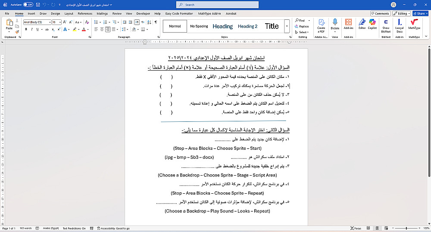This screenshot has width=431, height=232.
Task: Open the Select dropdown in Editing group
Action: pos(302,32)
